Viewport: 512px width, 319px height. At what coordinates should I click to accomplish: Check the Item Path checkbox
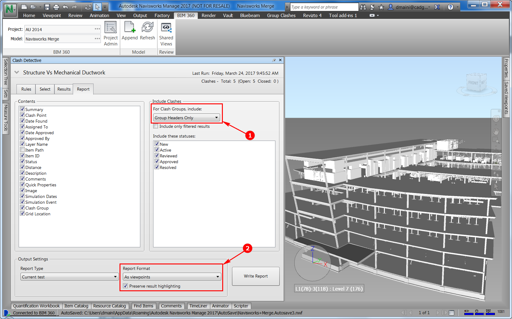click(x=22, y=150)
